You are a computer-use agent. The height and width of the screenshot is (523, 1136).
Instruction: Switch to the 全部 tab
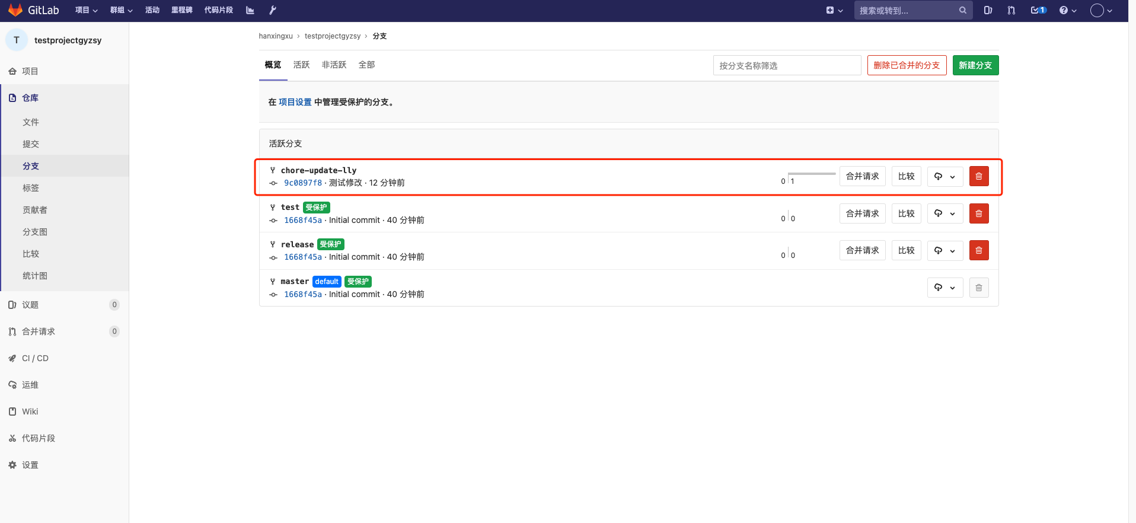click(367, 65)
